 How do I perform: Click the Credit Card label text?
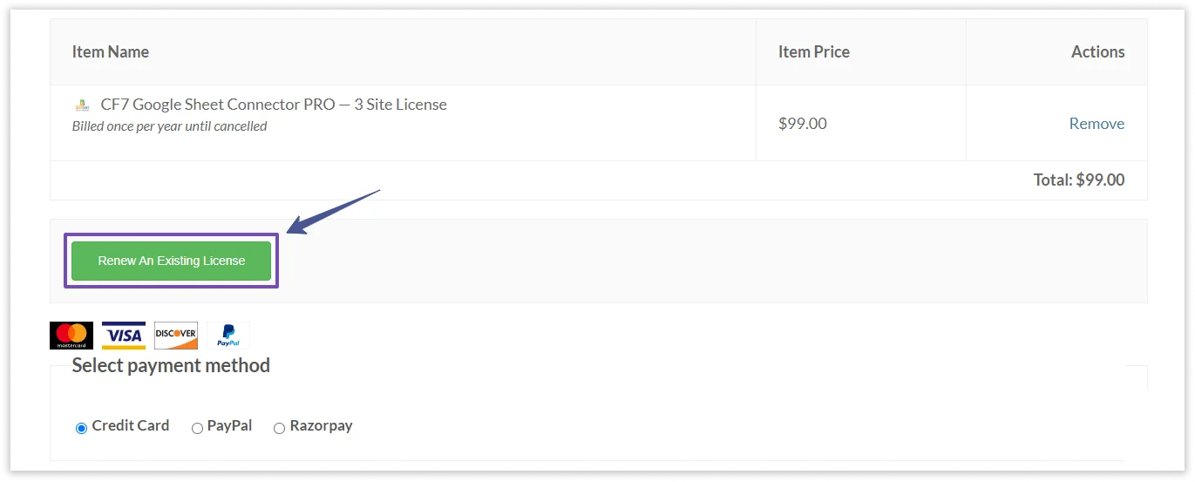point(131,426)
